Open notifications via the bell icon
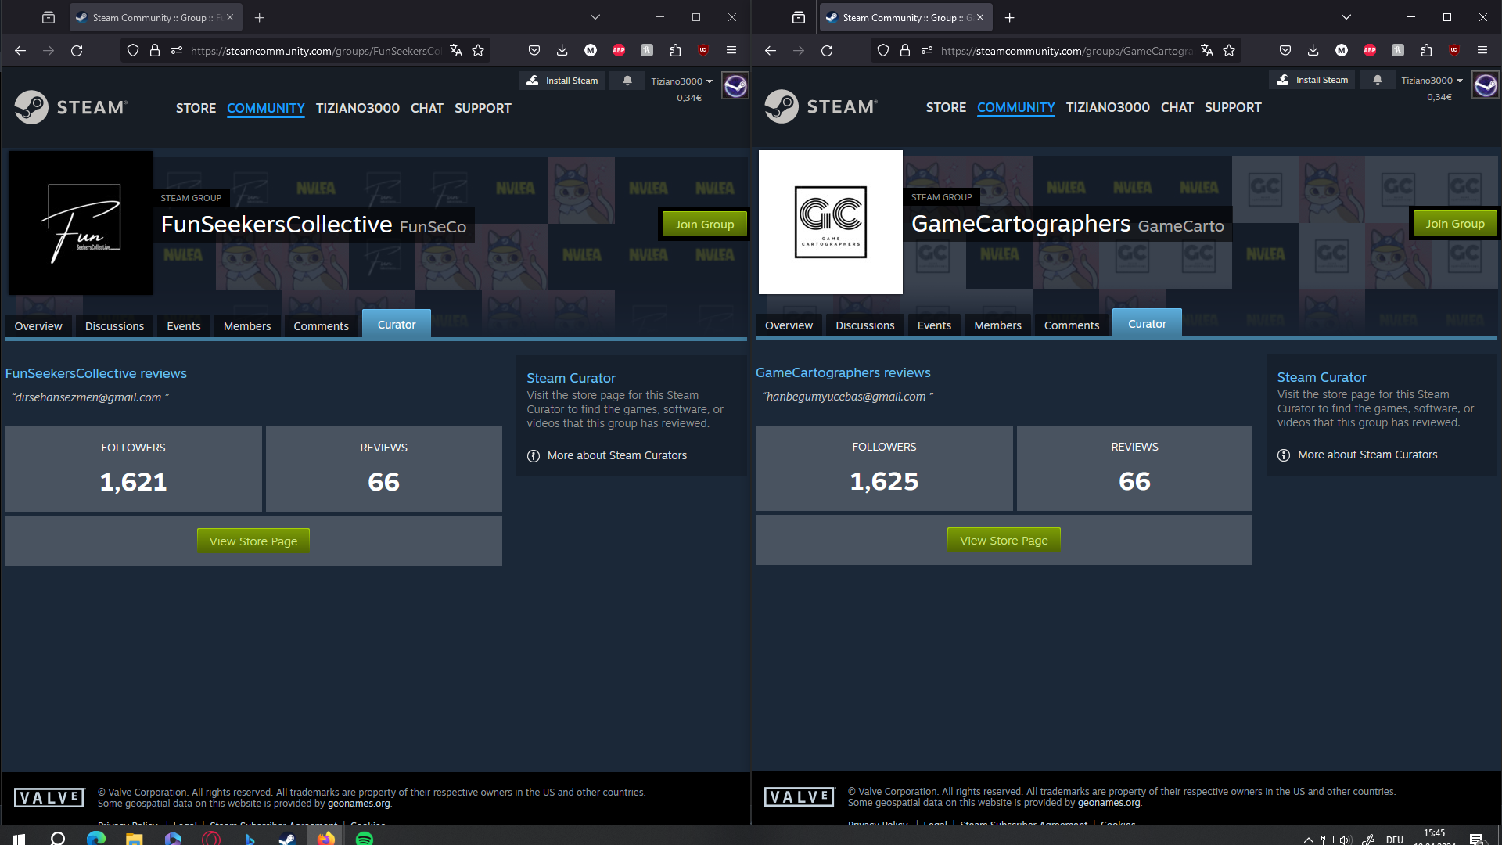 tap(627, 81)
